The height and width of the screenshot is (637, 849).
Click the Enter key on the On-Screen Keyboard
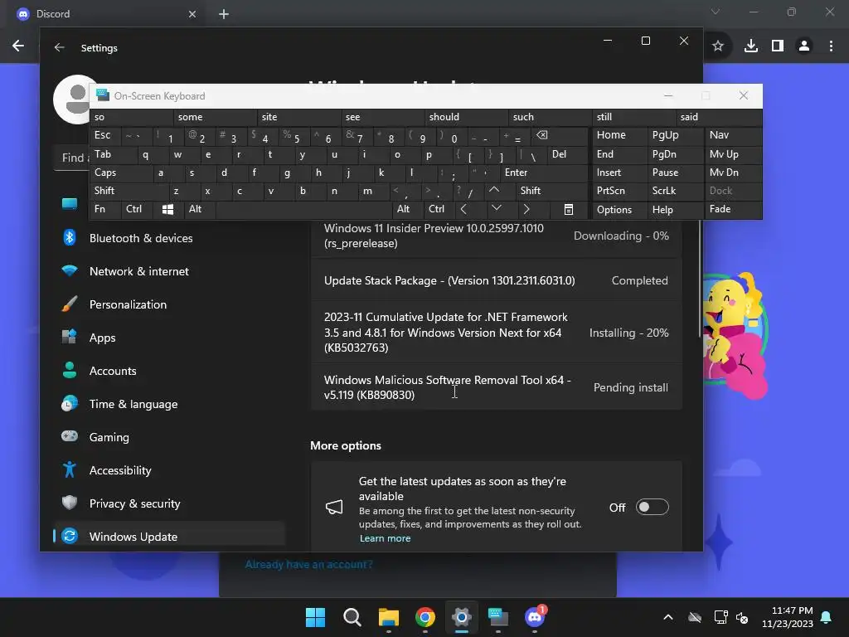pyautogui.click(x=543, y=173)
